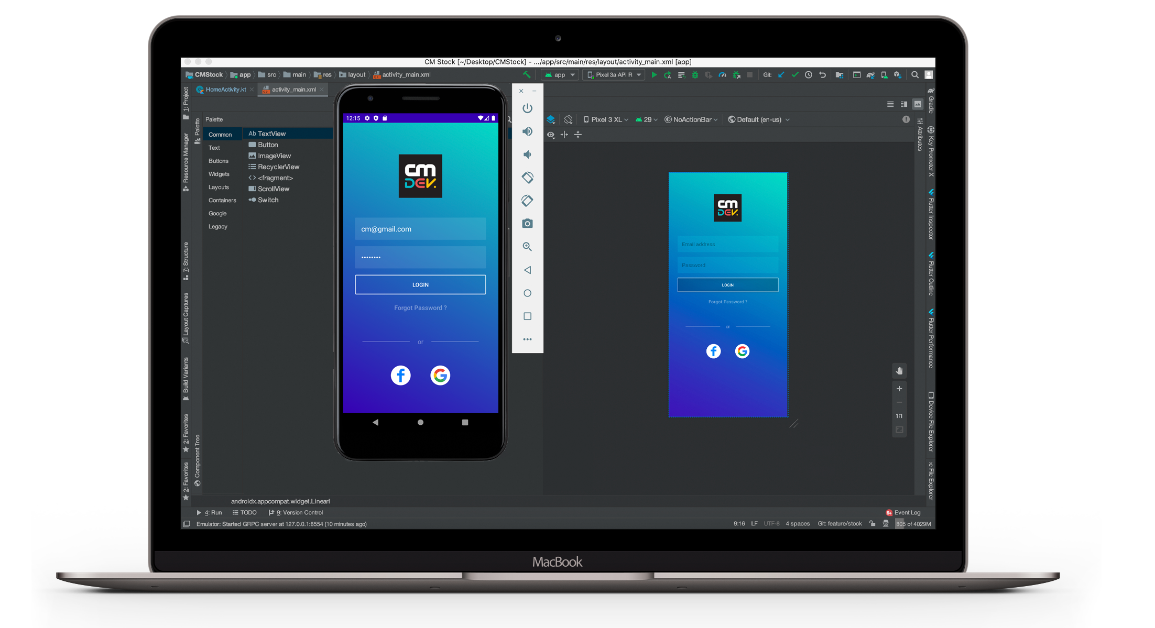Click the Debug app bug icon
The height and width of the screenshot is (628, 1155).
(x=695, y=75)
